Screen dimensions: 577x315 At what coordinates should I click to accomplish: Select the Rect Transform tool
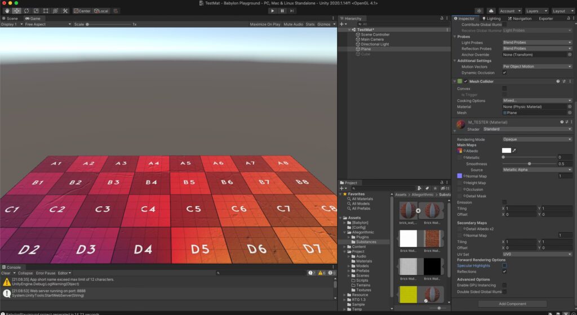pyautogui.click(x=46, y=11)
